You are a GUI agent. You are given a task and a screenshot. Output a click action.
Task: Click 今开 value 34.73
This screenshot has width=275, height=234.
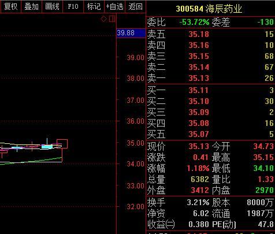point(263,146)
